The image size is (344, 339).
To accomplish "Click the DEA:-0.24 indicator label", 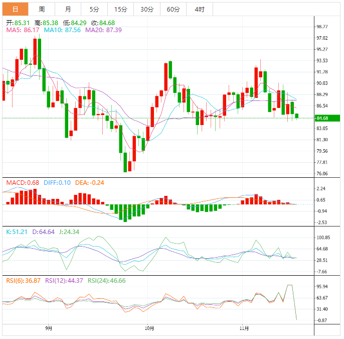I will [90, 182].
